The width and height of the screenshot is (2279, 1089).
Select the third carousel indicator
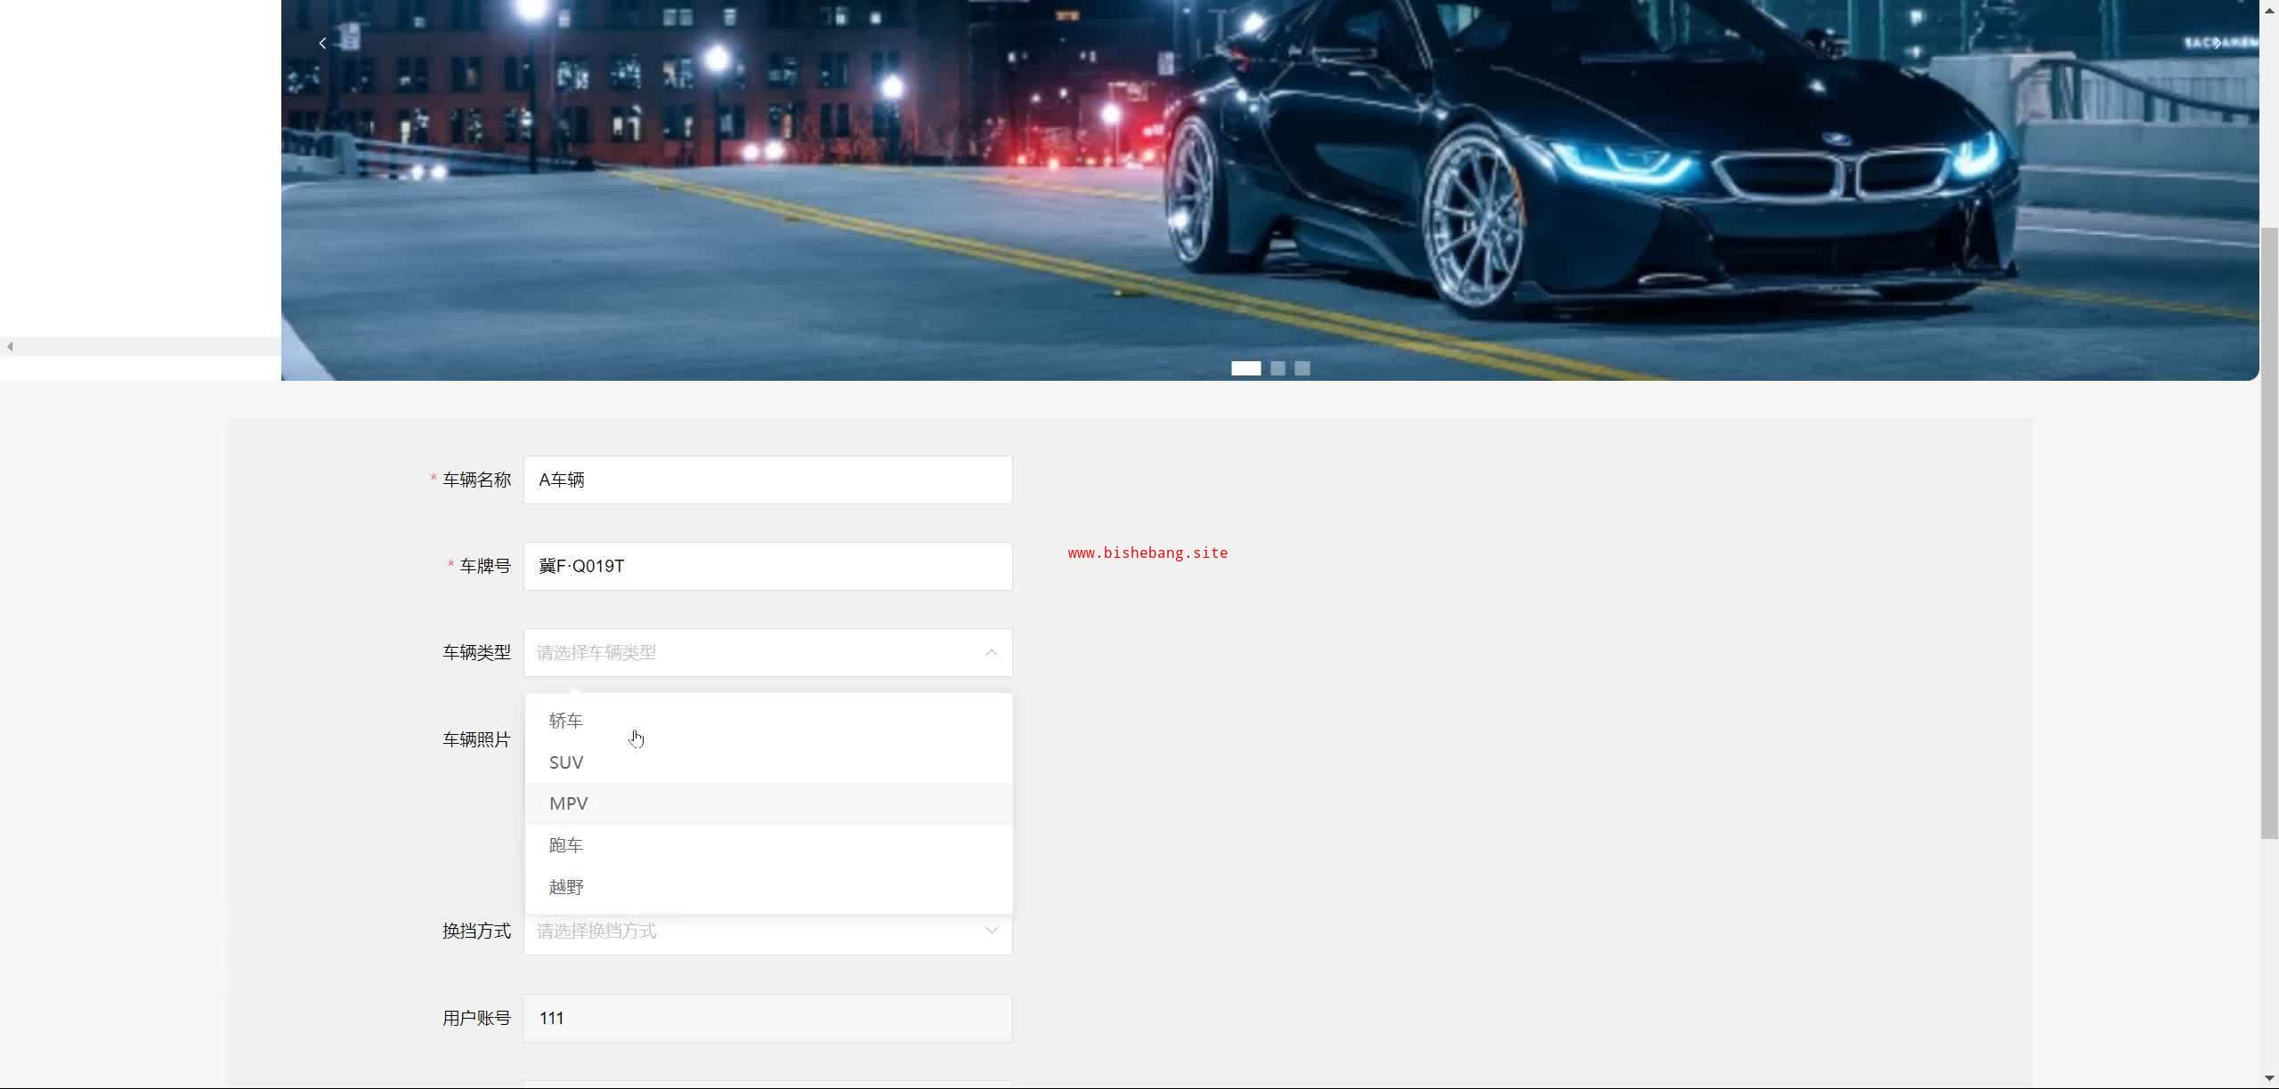1302,368
